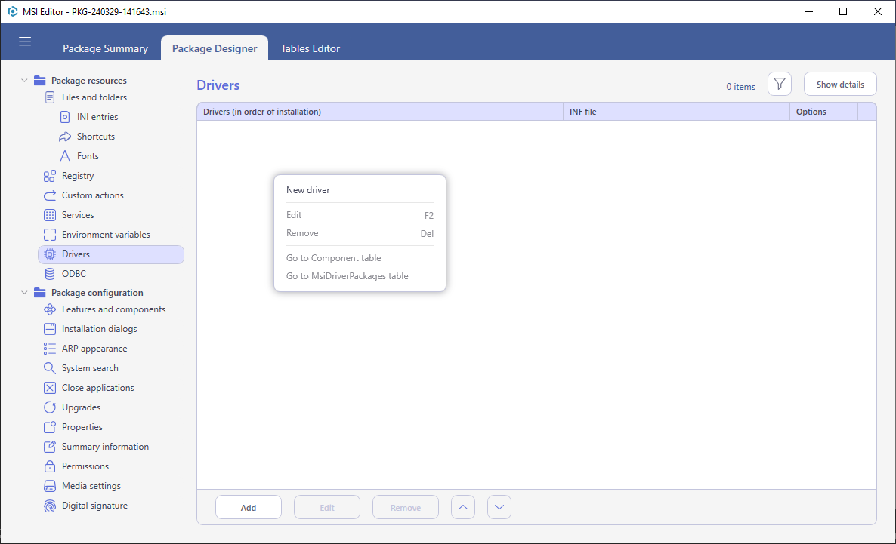Click the Features and components icon
Viewport: 896px width, 544px height.
[x=50, y=309]
